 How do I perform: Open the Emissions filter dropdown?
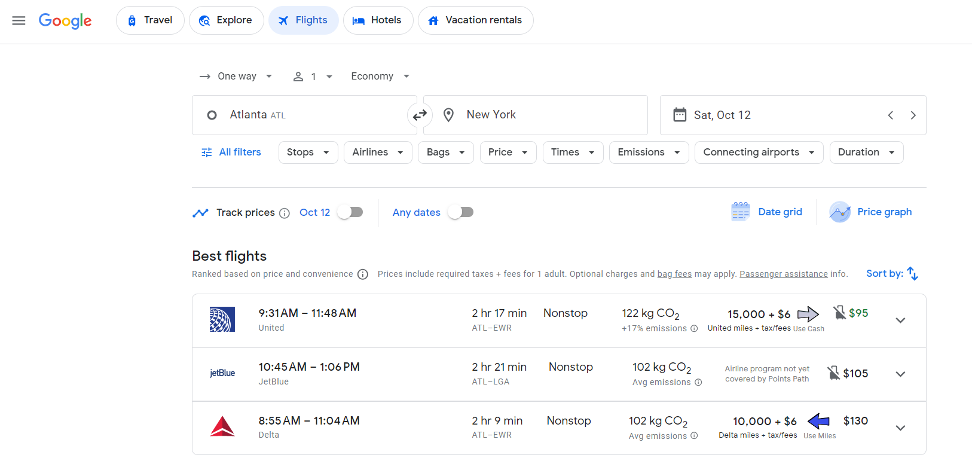point(649,152)
